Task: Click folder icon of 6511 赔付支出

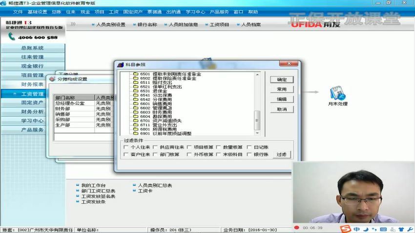Action: tap(136, 82)
